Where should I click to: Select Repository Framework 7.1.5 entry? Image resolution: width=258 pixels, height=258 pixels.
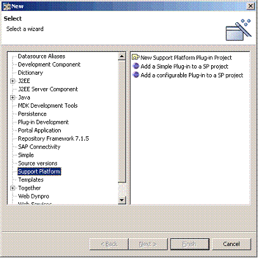53,139
